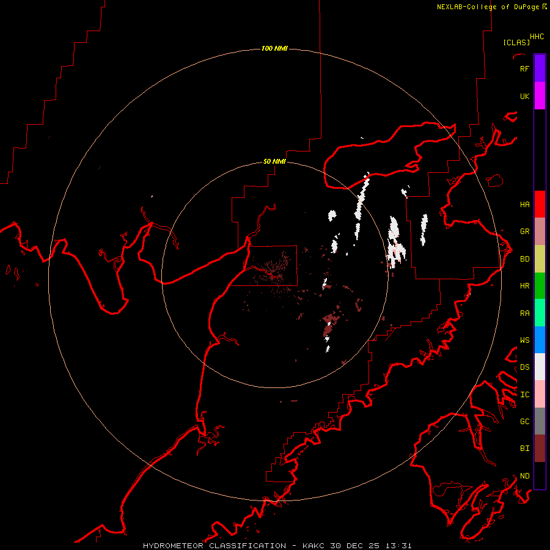This screenshot has width=550, height=550.
Task: Click the [CLAS] units label
Action: pyautogui.click(x=516, y=42)
